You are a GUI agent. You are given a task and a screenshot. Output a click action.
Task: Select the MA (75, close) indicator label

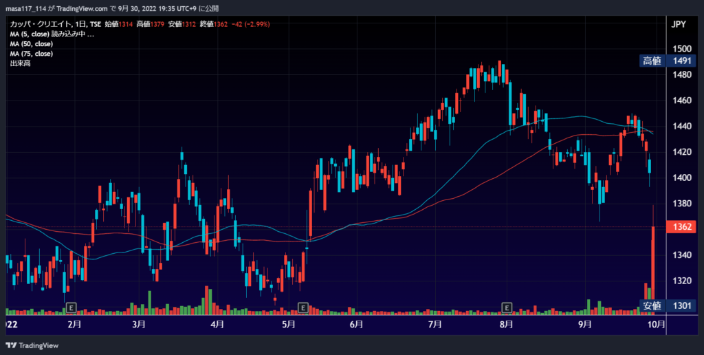[x=32, y=54]
